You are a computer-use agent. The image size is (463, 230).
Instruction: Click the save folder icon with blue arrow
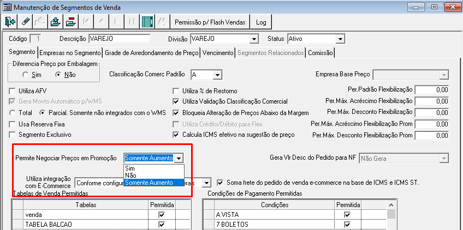[56, 22]
